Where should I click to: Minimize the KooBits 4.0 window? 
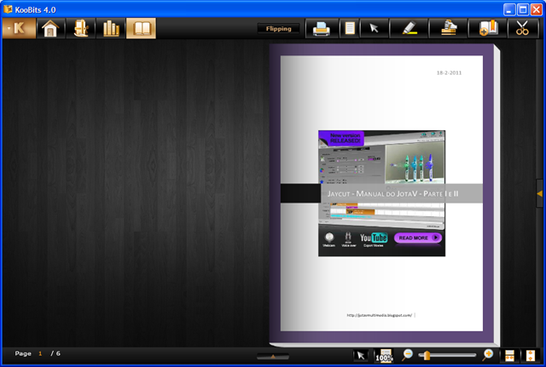(509, 9)
